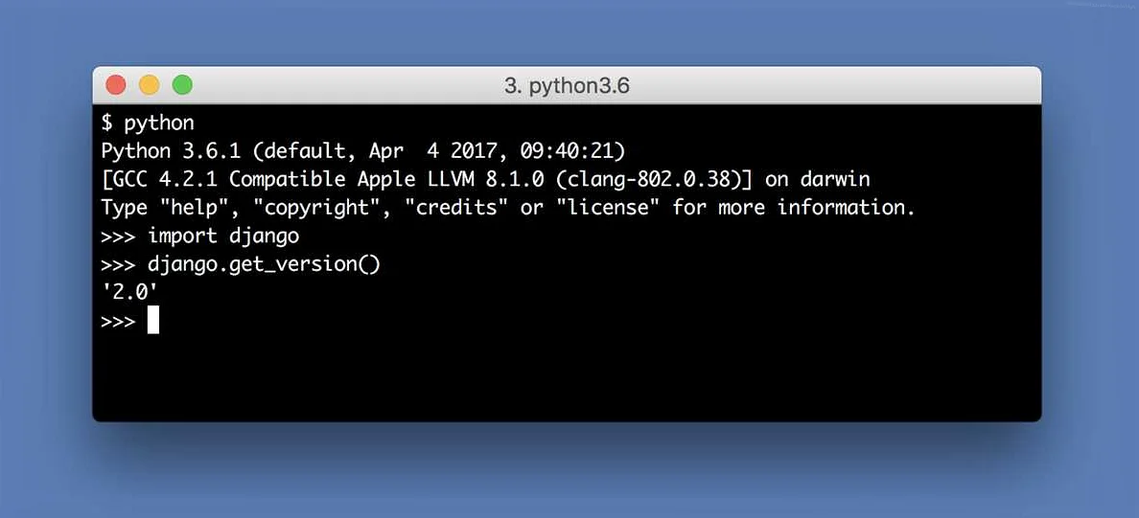1139x518 pixels.
Task: Click the "3. python3.6" window title
Action: click(x=567, y=86)
